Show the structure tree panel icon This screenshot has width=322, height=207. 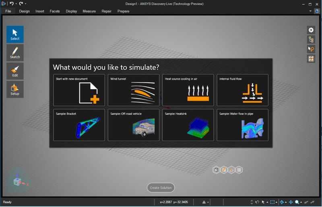click(x=311, y=40)
